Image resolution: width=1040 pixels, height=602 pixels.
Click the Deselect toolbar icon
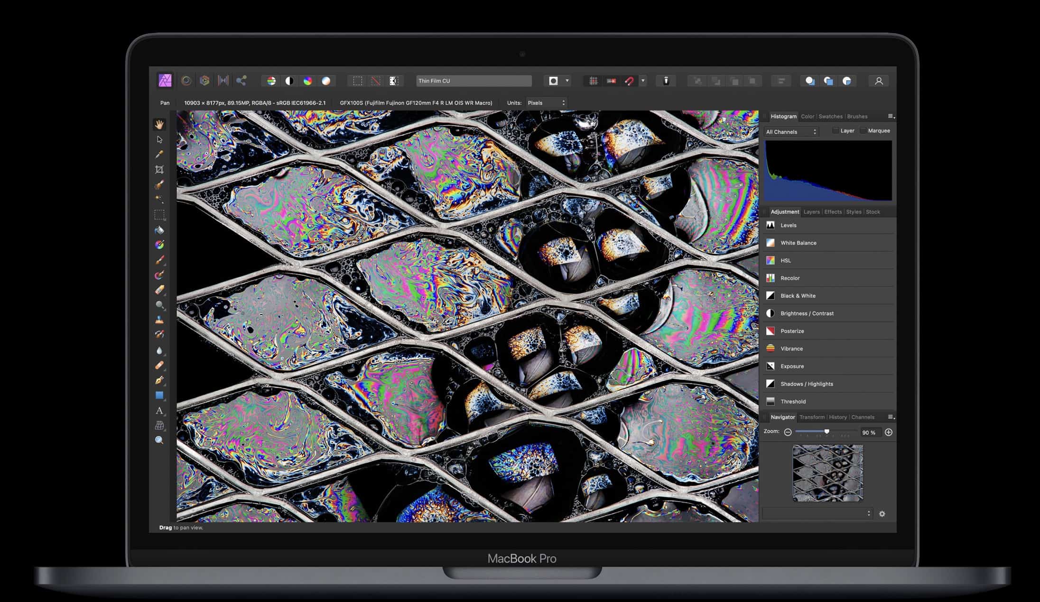coord(376,81)
